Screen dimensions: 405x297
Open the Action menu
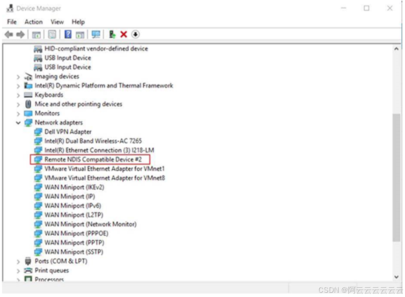pos(33,22)
